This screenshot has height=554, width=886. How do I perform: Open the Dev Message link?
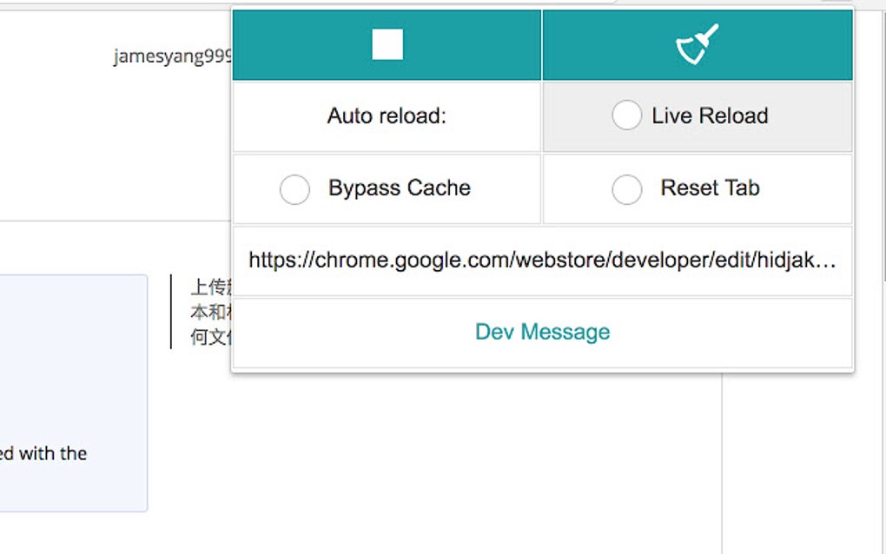click(542, 332)
